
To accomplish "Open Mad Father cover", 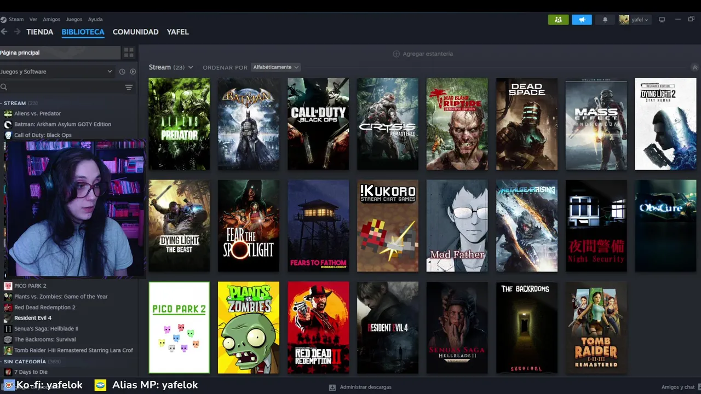I will (x=457, y=225).
